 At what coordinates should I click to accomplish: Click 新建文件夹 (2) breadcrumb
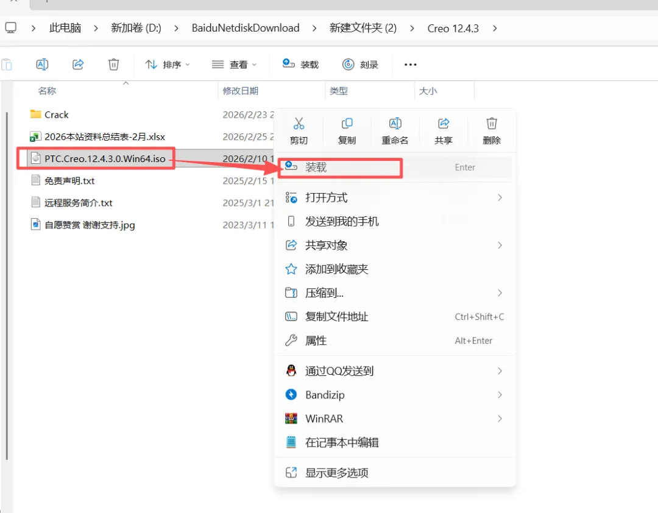point(363,28)
